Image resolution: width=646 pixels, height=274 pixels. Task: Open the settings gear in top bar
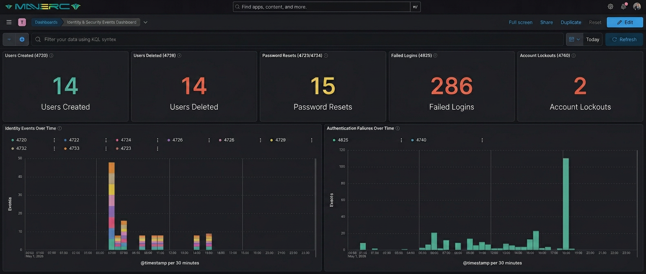click(611, 7)
